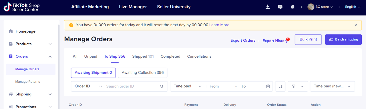Click the search magnifier icon

162,86
